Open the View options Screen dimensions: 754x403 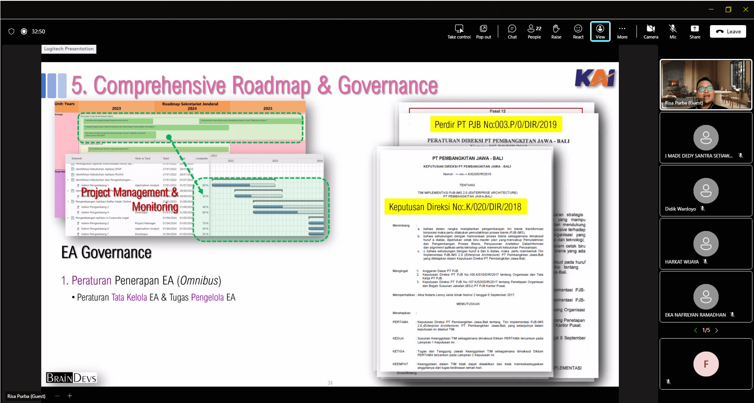pos(600,31)
